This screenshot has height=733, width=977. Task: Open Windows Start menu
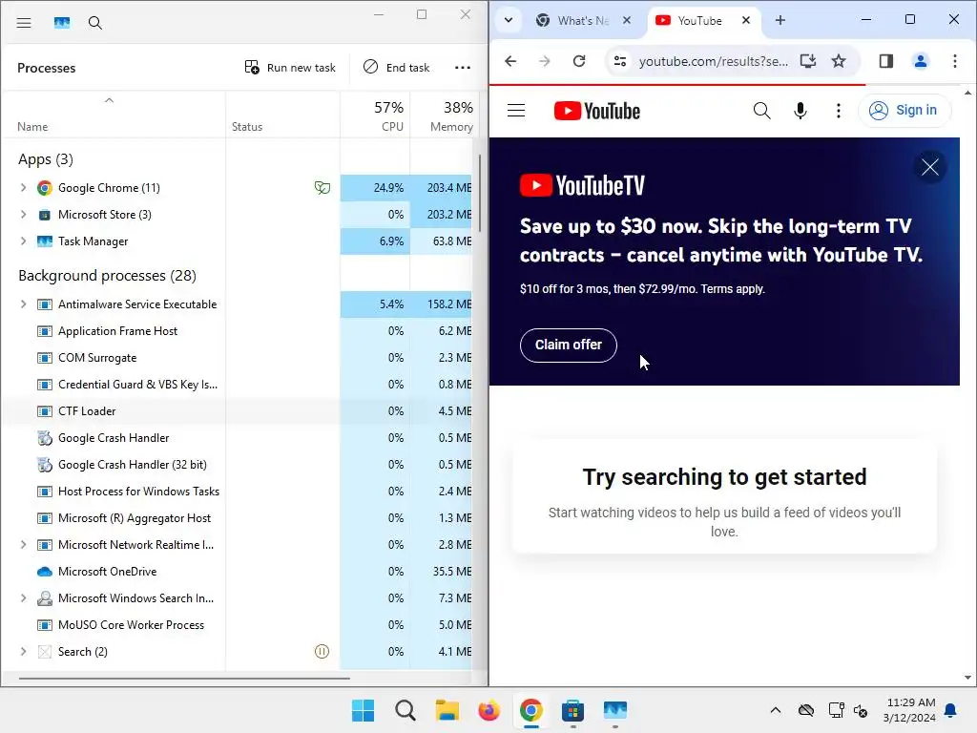363,710
